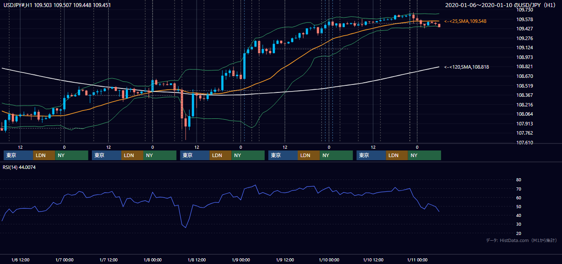Click the 1/6 12:00 date label

point(20,260)
